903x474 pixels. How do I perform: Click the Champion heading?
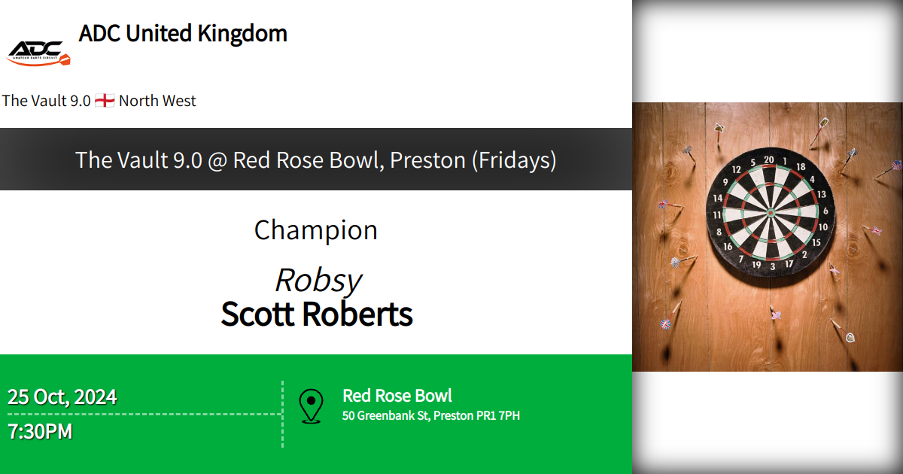(x=316, y=230)
